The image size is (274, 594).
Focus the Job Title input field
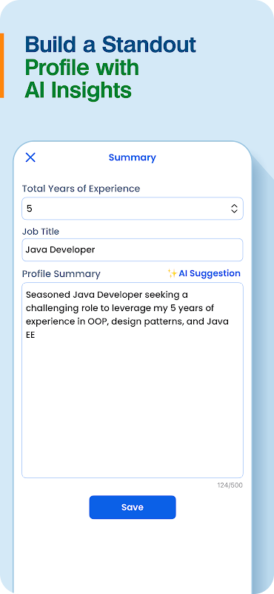133,249
